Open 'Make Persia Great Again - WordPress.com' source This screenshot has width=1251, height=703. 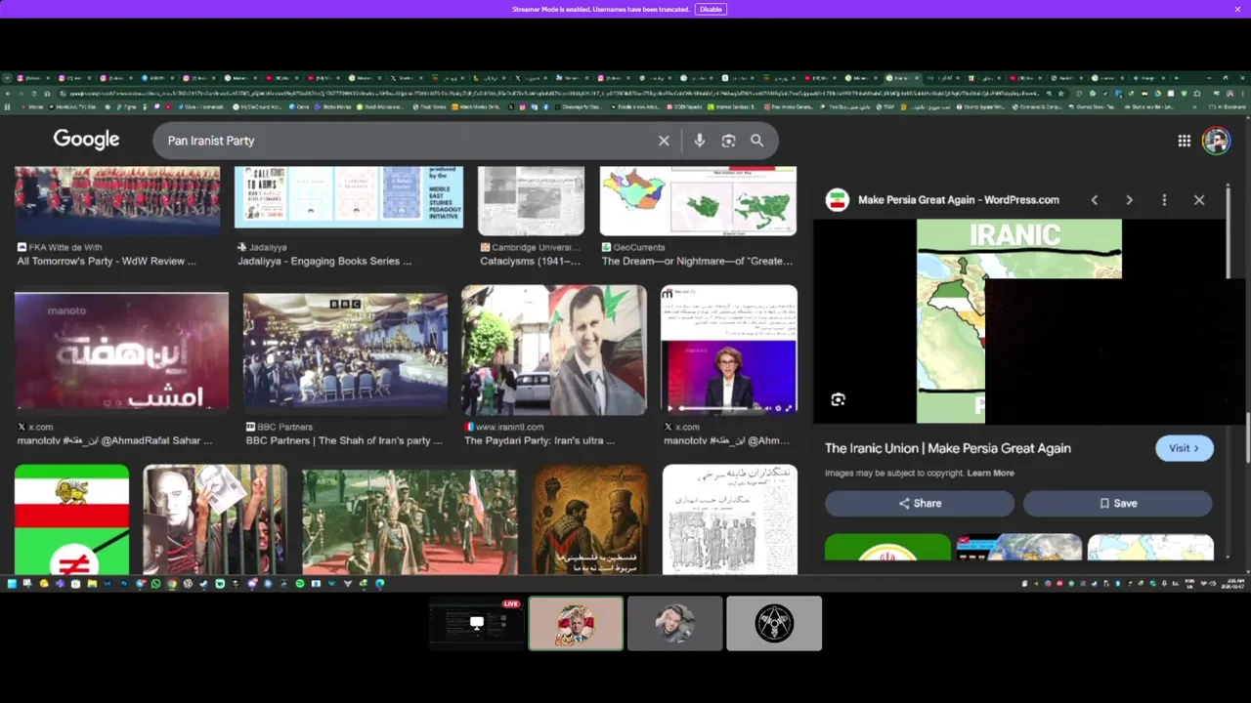(959, 199)
